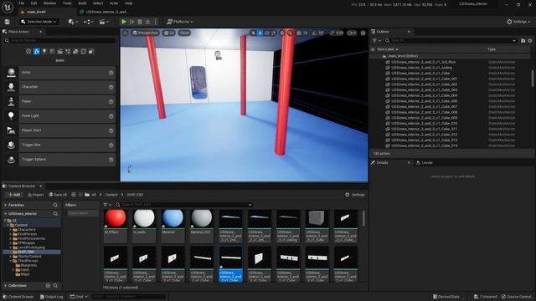Save the current level with the save icon
536x301 pixels.
click(x=8, y=22)
